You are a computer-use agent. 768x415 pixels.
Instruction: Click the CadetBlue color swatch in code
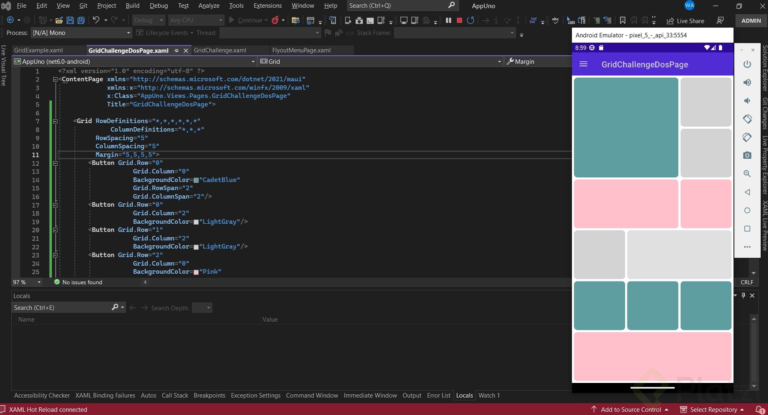click(196, 180)
